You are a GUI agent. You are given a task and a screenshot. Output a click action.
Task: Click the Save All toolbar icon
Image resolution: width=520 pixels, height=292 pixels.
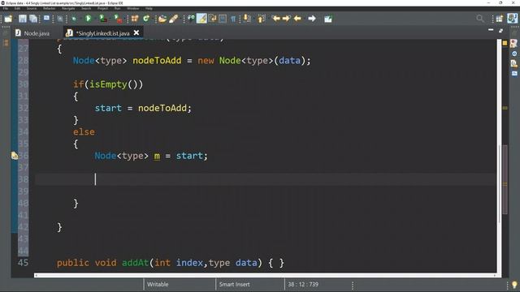coord(33,19)
